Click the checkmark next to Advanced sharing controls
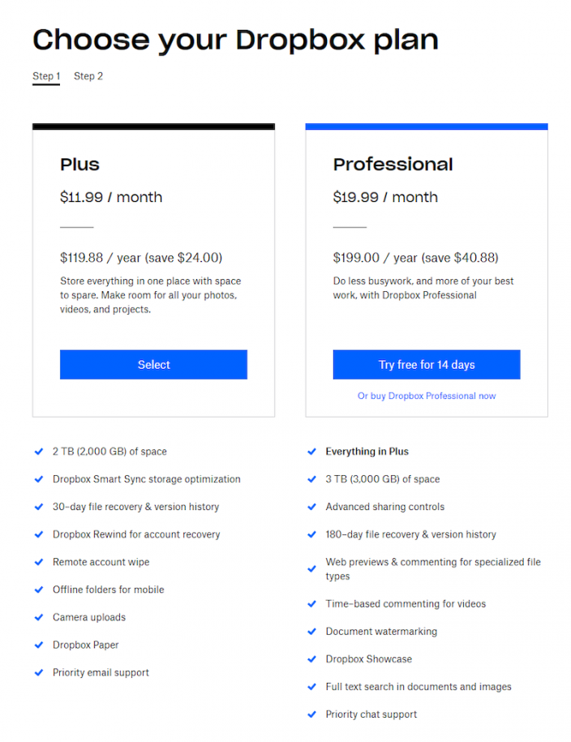Screen dimensions: 571x742 pos(311,507)
